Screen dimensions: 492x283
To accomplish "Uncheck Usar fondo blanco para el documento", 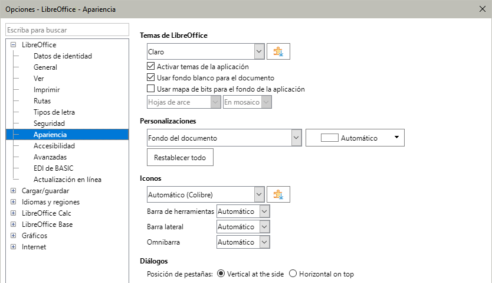I will point(150,78).
